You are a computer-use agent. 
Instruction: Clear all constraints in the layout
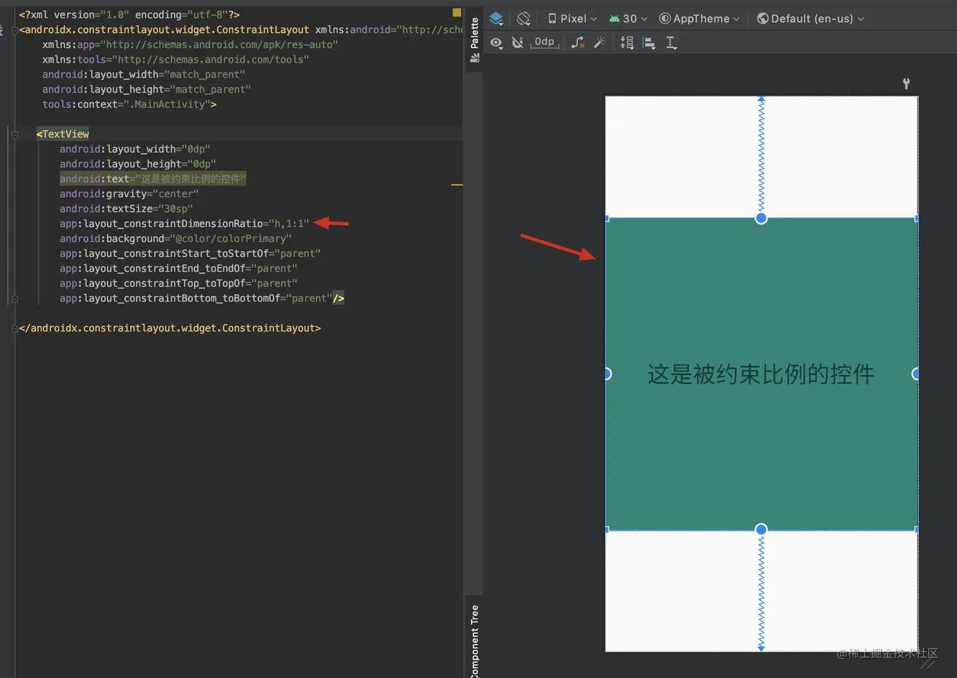(x=577, y=42)
